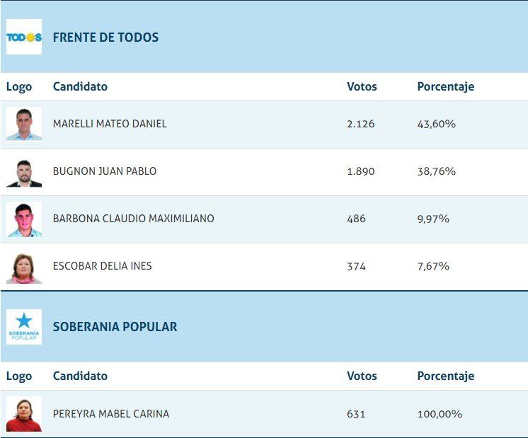The height and width of the screenshot is (438, 528).
Task: Click Pereyra's 100,00% percentage value
Action: (x=439, y=414)
